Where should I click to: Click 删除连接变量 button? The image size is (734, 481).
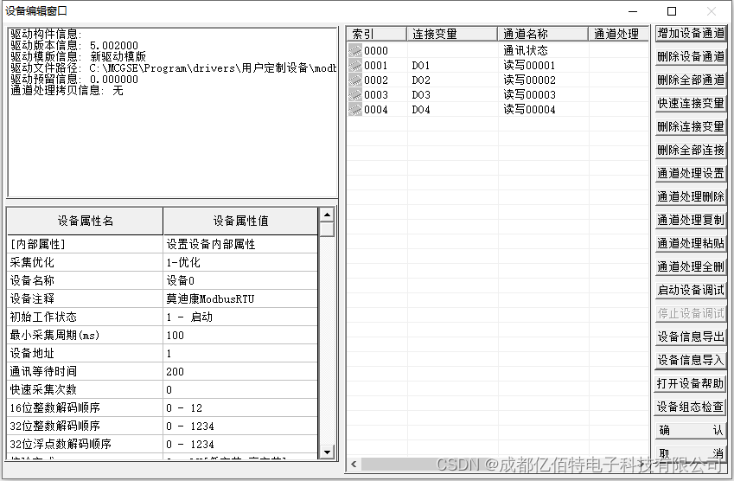click(691, 126)
